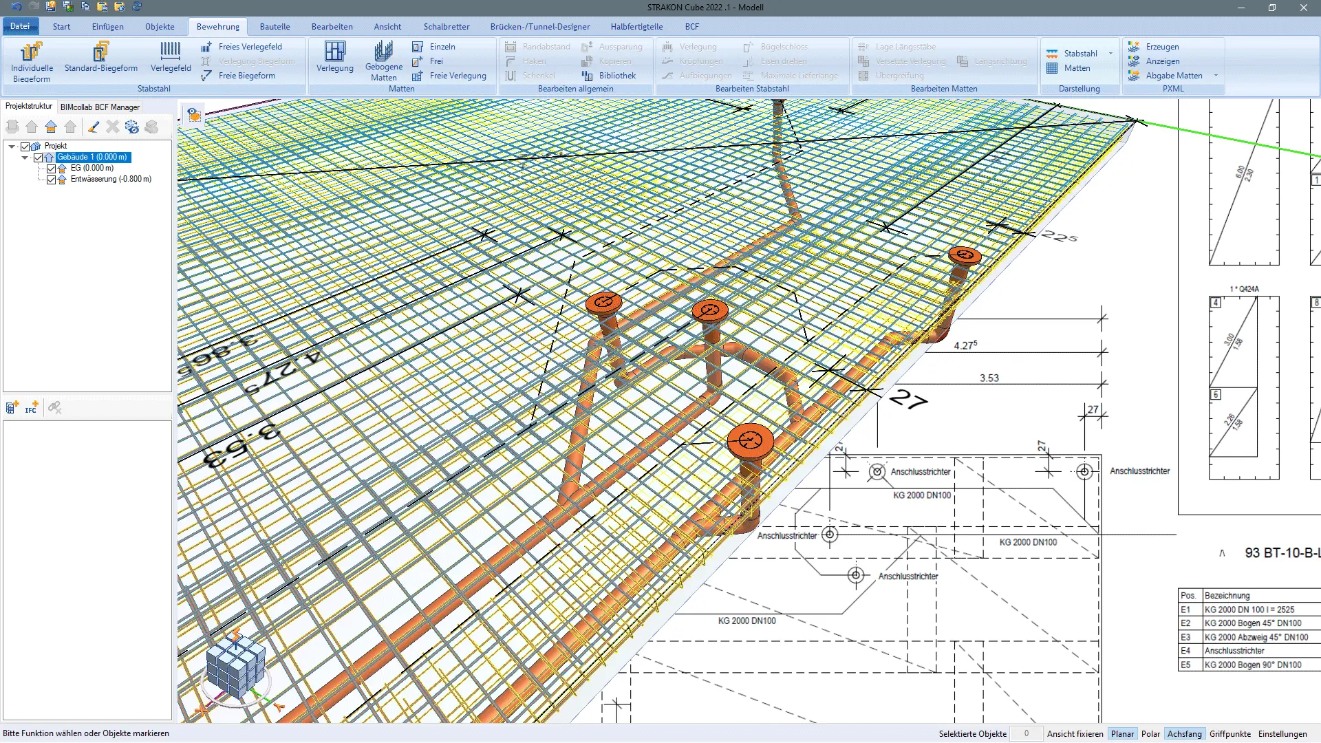Screen dimensions: 1321x743
Task: Click Erzeugen PXML icon
Action: point(1134,47)
